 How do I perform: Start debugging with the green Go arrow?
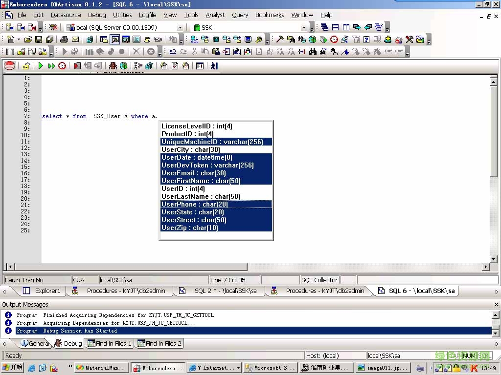point(41,65)
